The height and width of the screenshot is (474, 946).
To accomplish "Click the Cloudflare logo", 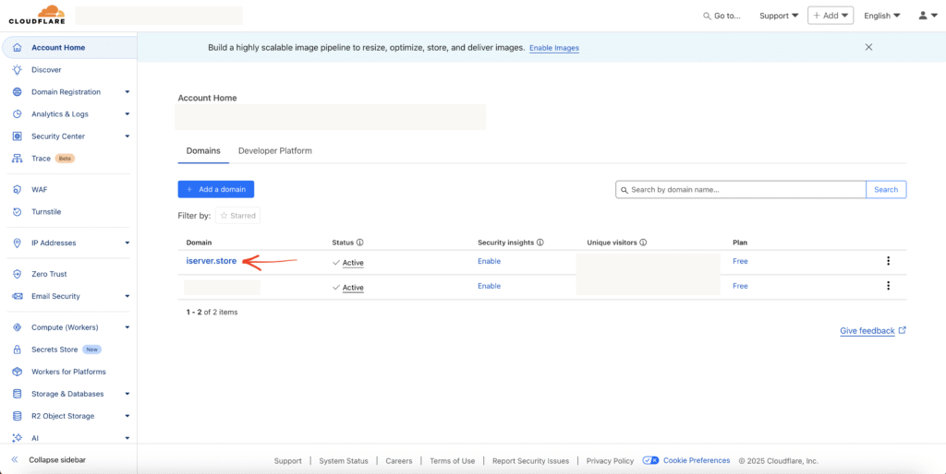I will (x=37, y=15).
